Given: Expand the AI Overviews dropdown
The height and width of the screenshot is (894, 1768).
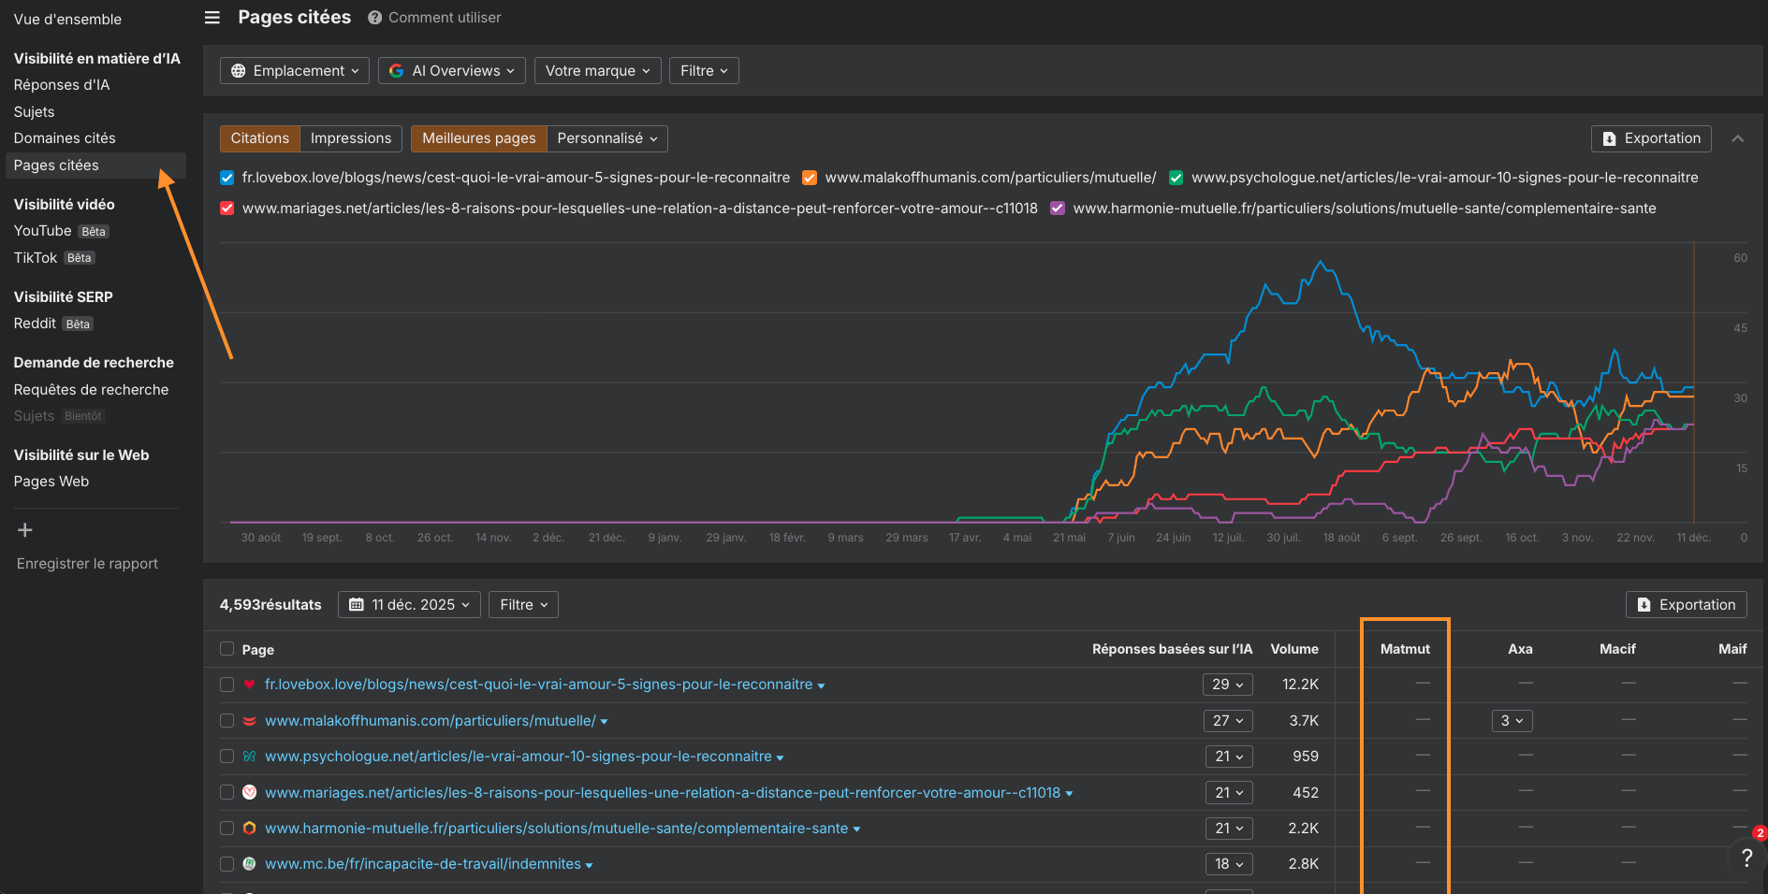Looking at the screenshot, I should [451, 71].
